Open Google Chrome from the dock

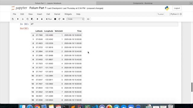tap(37, 106)
